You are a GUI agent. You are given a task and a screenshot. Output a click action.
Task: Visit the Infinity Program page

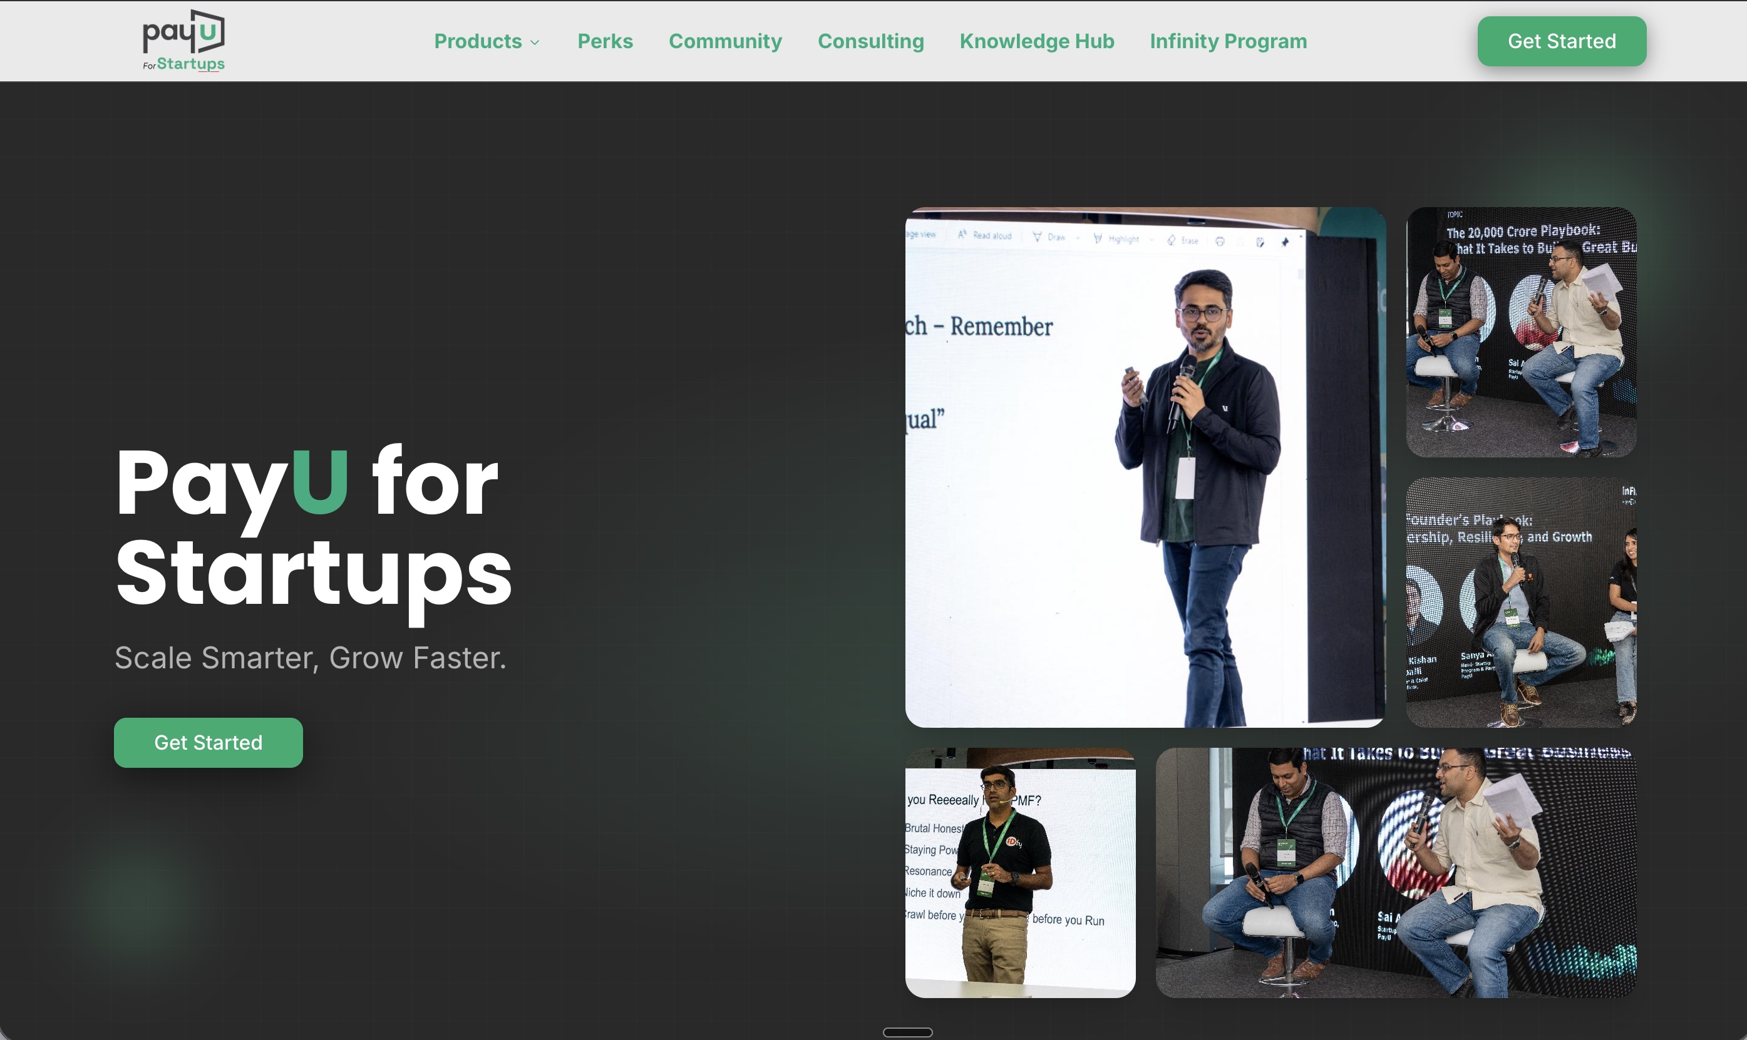[1229, 41]
